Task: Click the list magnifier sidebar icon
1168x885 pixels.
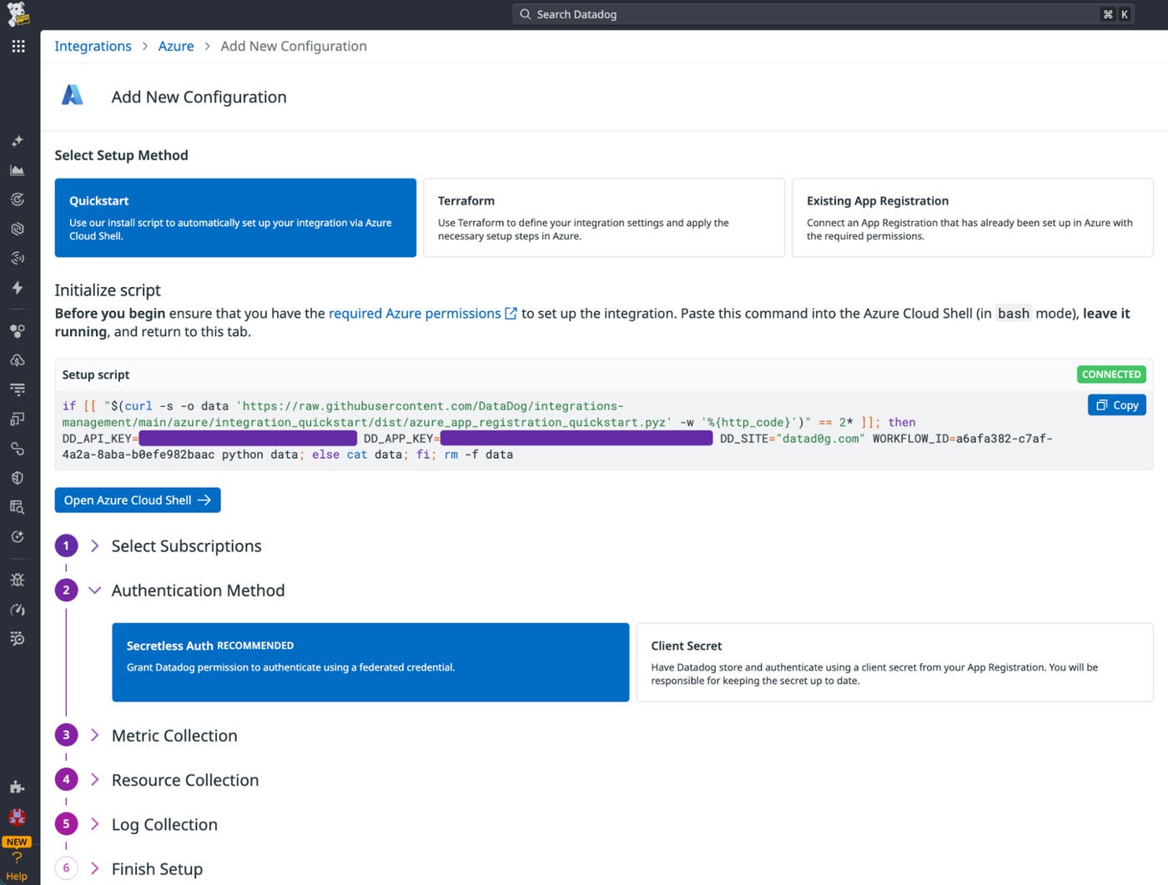Action: tap(18, 639)
